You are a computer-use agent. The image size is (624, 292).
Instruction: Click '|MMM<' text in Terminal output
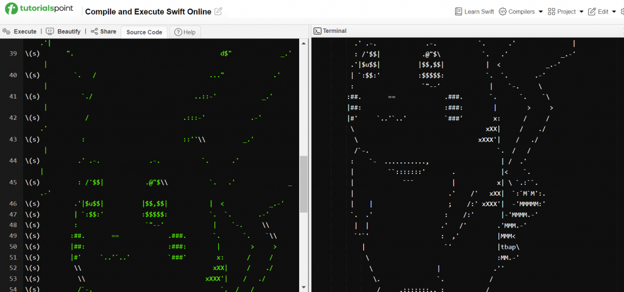point(506,236)
